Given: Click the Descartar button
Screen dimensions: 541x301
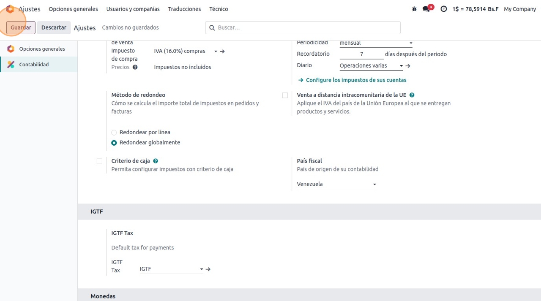Looking at the screenshot, I should tap(54, 27).
